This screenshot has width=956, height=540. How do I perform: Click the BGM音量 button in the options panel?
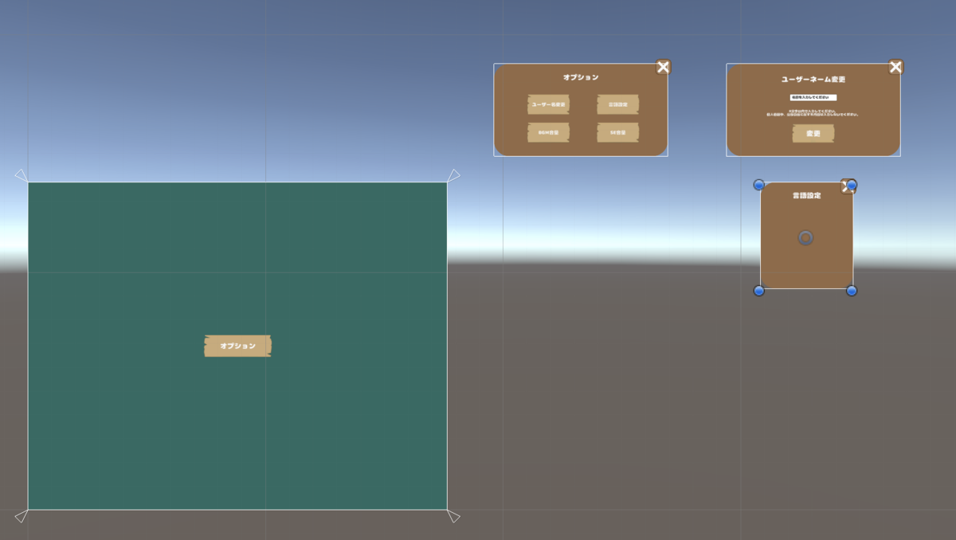tap(548, 133)
